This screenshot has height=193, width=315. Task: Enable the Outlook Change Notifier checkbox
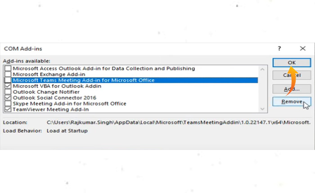click(x=8, y=92)
